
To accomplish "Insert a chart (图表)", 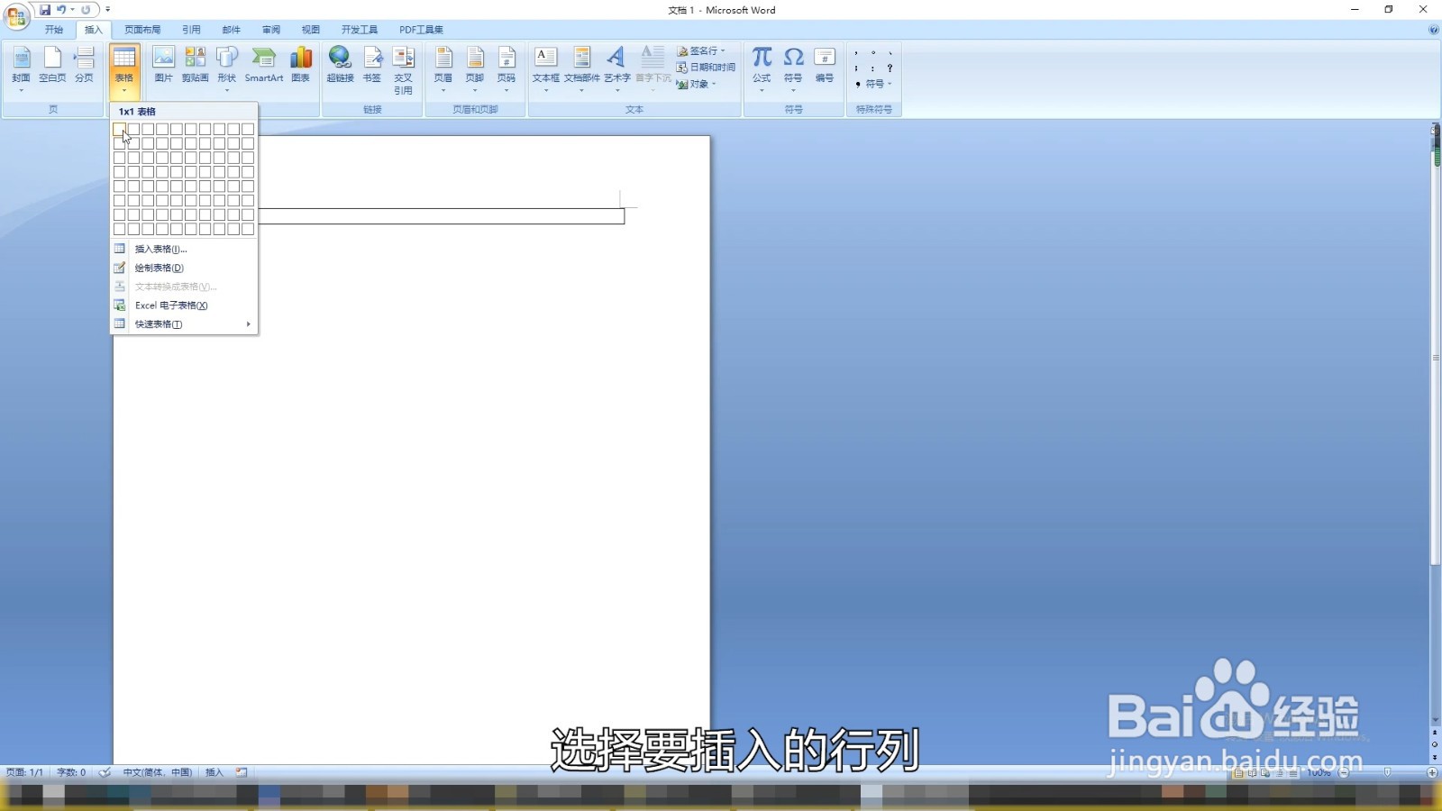I will click(x=301, y=66).
